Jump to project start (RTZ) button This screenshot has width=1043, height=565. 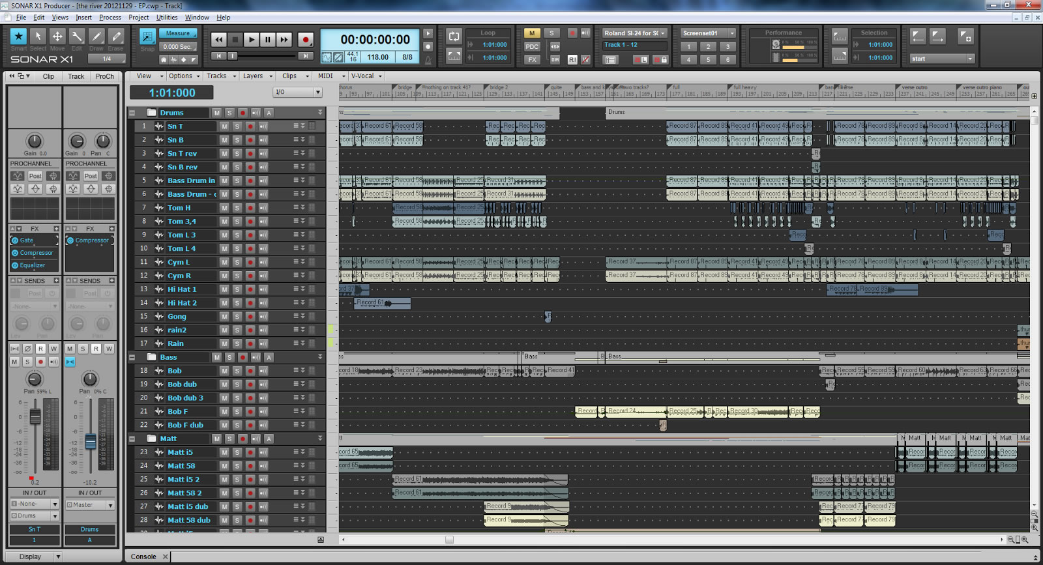pyautogui.click(x=218, y=57)
